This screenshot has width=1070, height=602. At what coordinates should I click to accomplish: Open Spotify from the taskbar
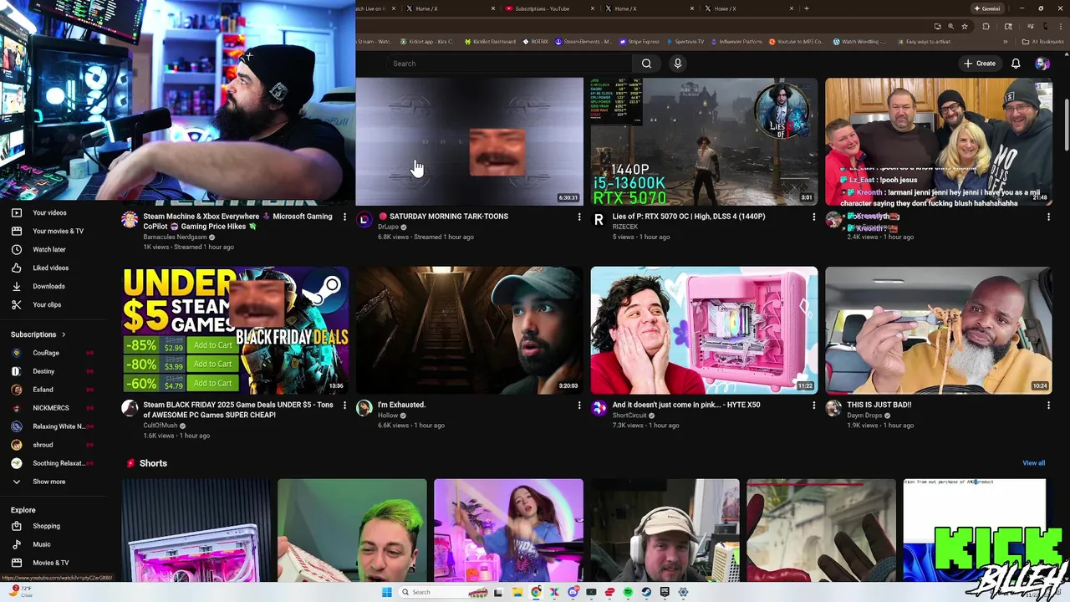(628, 592)
